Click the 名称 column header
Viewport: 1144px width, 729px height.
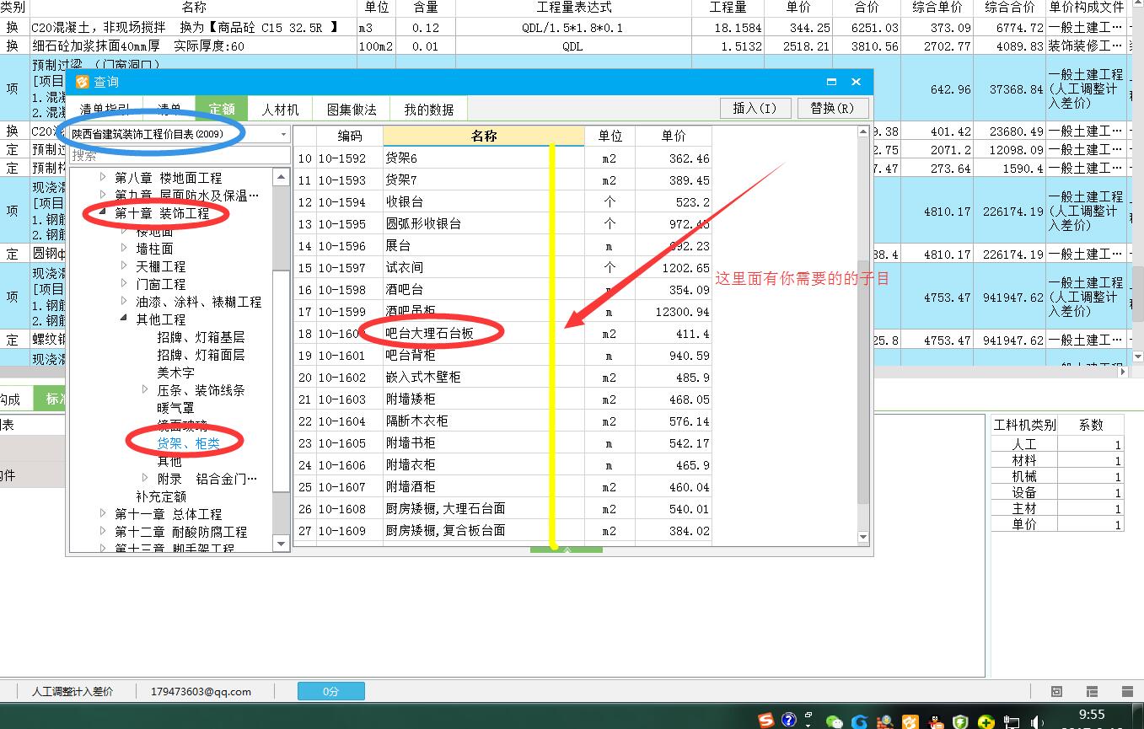pyautogui.click(x=484, y=136)
